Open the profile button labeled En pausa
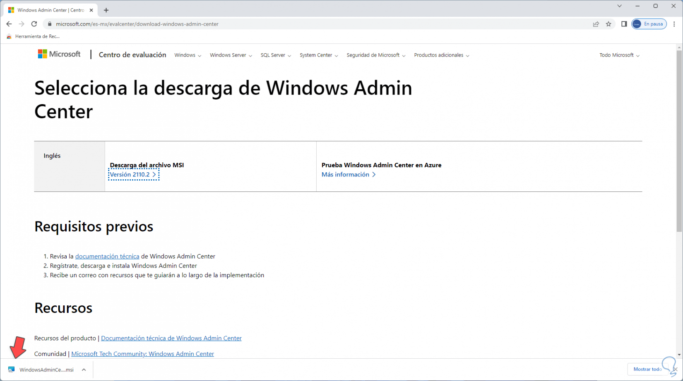This screenshot has width=683, height=381. 649,24
